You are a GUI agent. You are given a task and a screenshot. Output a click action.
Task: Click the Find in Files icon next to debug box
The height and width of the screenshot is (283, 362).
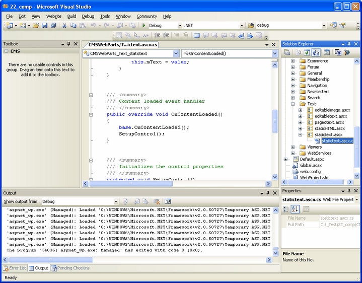click(251, 25)
